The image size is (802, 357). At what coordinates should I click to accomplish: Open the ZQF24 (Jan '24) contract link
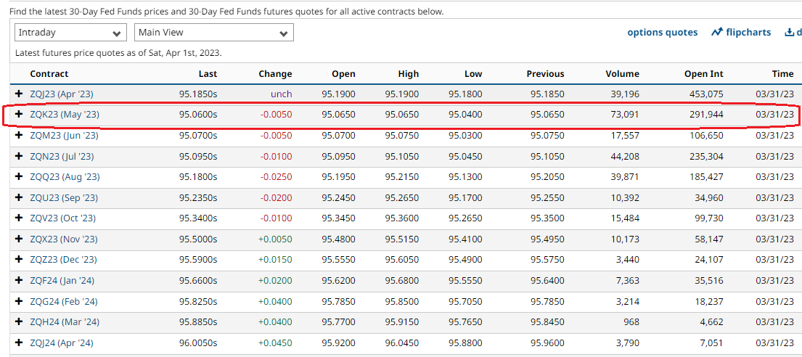[x=62, y=281]
